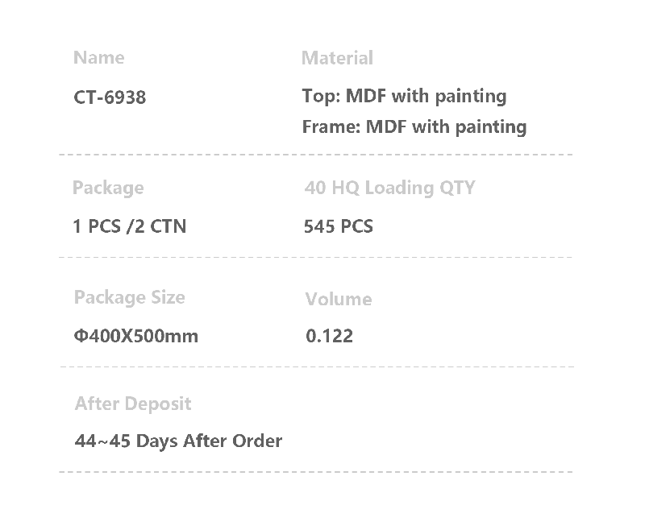645x530 pixels.
Task: Select the 'Top: MDF with painting' line
Action: coord(404,97)
